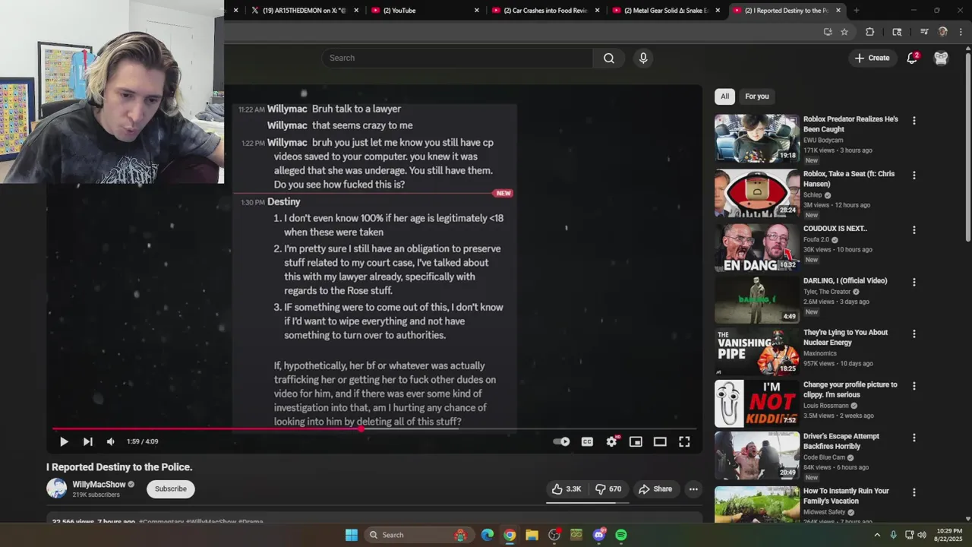Open Chrome profile avatar
972x547 pixels.
[x=943, y=32]
